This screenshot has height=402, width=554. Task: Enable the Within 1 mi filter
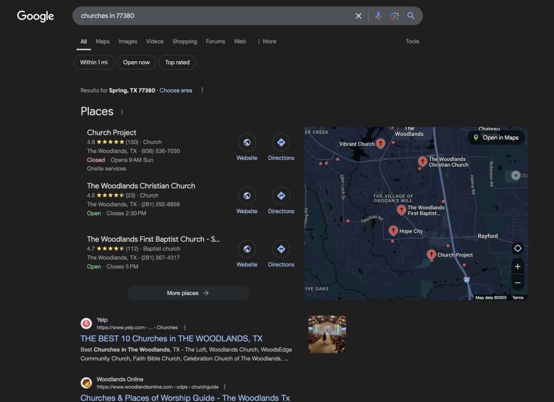coord(93,62)
